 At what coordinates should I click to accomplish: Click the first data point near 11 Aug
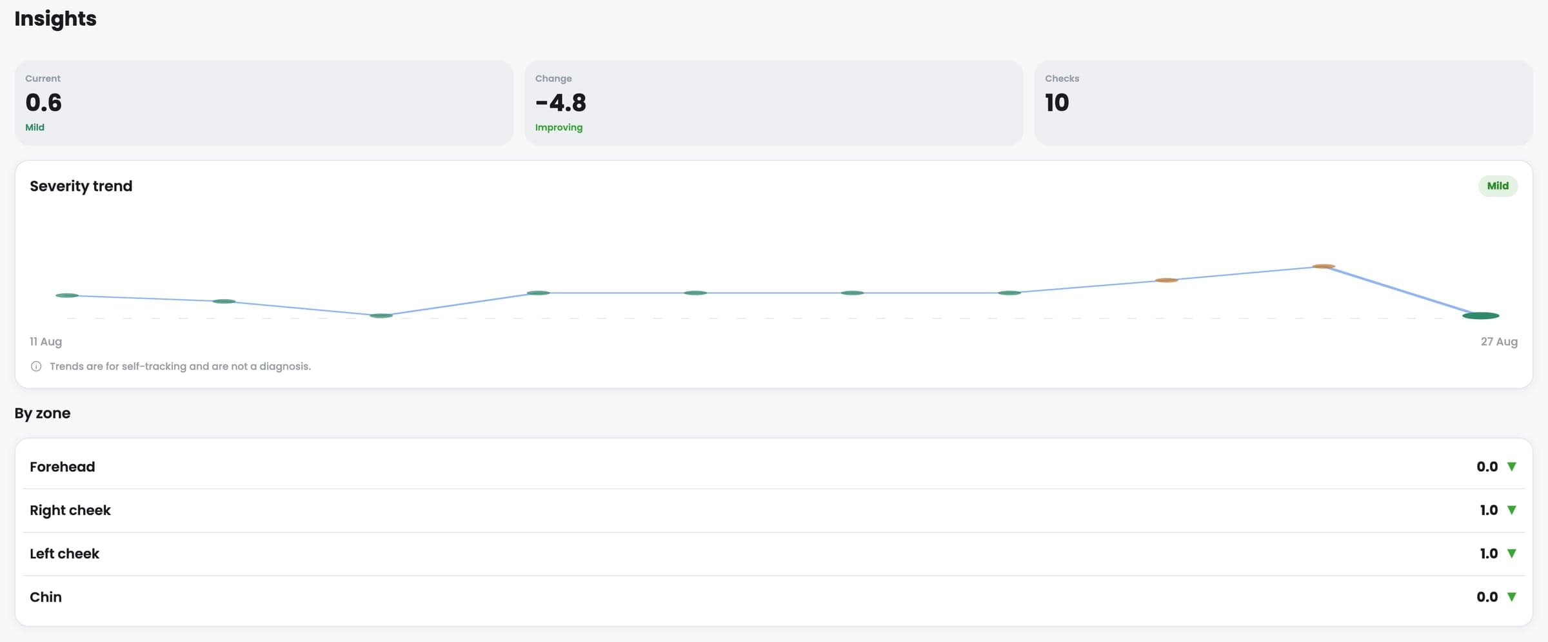[x=67, y=295]
